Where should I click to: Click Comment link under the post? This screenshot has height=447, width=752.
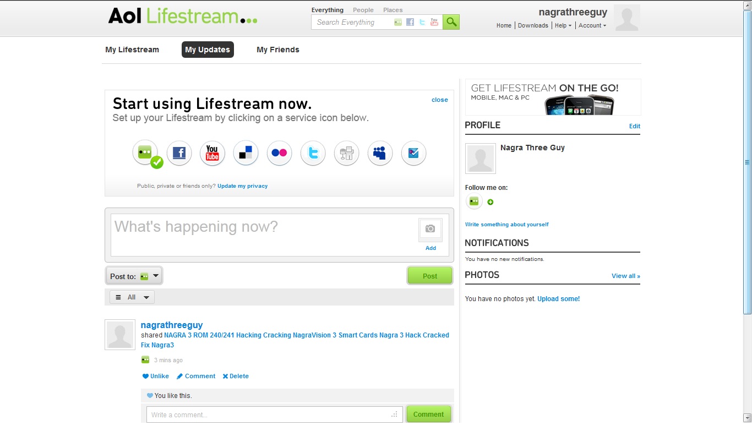[x=196, y=376]
